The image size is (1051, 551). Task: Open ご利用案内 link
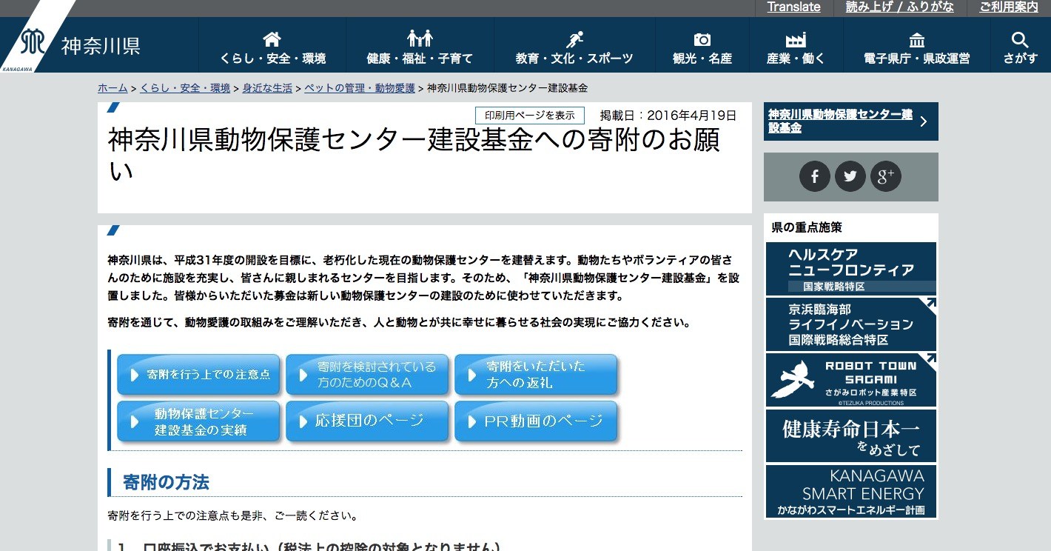1009,7
